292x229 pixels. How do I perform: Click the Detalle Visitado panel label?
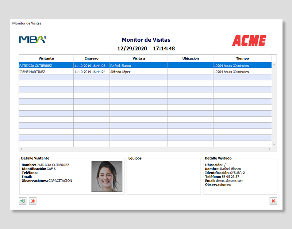(x=218, y=158)
